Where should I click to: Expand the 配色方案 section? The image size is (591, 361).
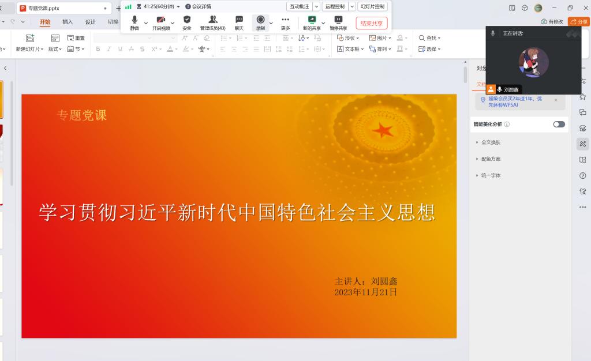coord(491,159)
